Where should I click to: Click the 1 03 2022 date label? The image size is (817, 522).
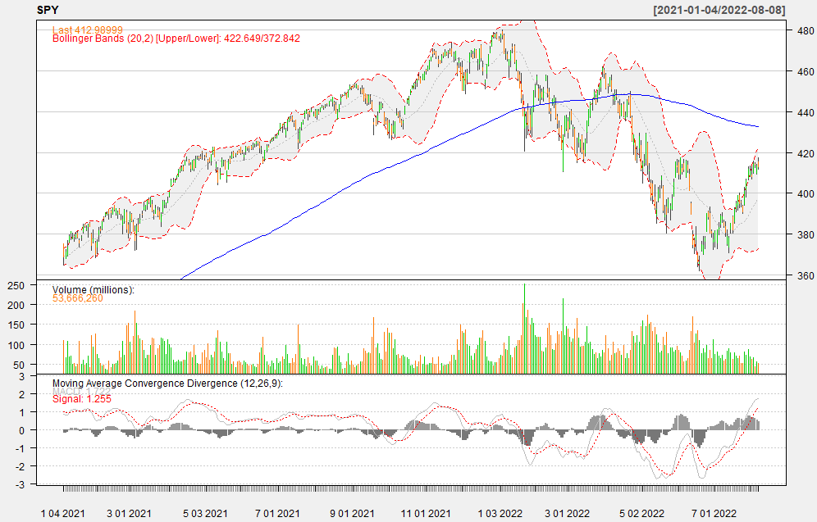coord(500,514)
